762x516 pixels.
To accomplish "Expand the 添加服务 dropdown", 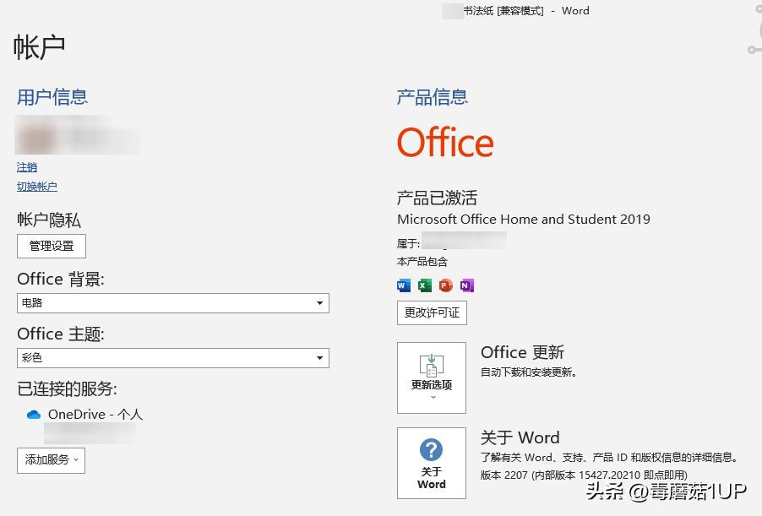I will 51,459.
